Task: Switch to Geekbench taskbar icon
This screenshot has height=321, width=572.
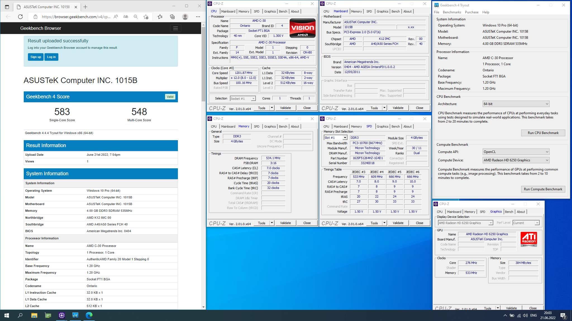Action: click(75, 315)
